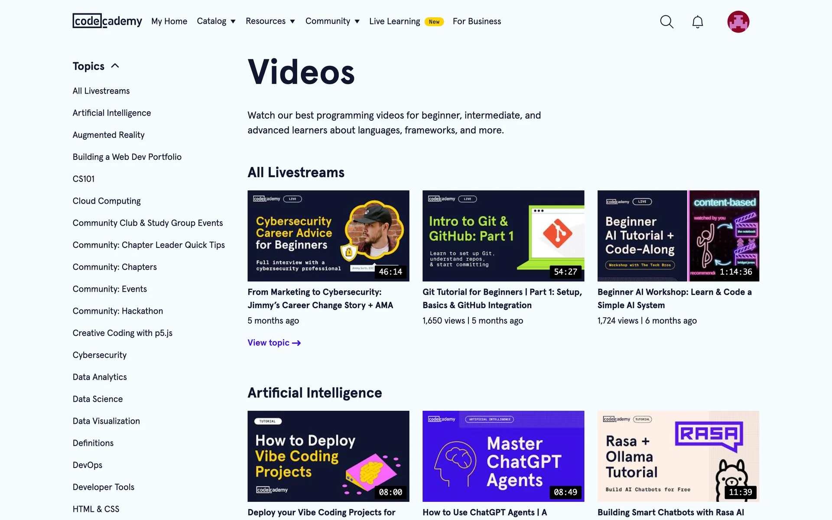The image size is (832, 520).
Task: Click the search magnifier icon
Action: [x=666, y=22]
